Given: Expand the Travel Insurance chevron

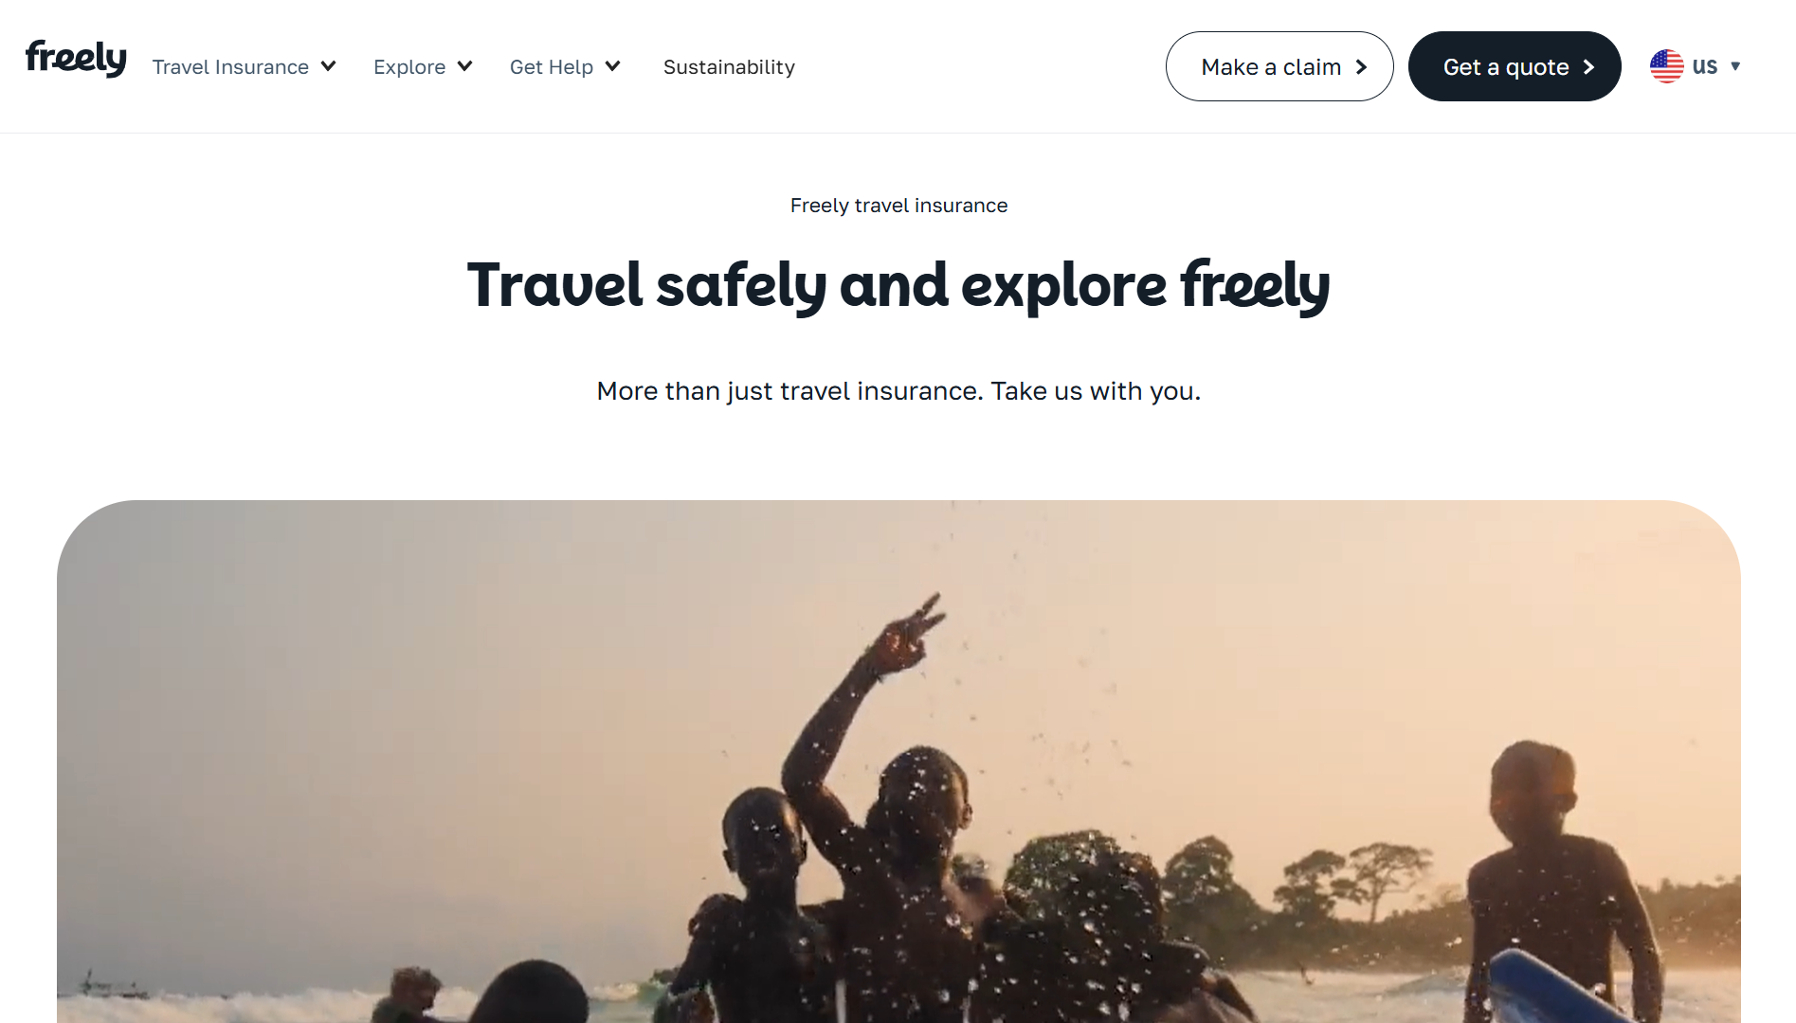Looking at the screenshot, I should coord(328,66).
